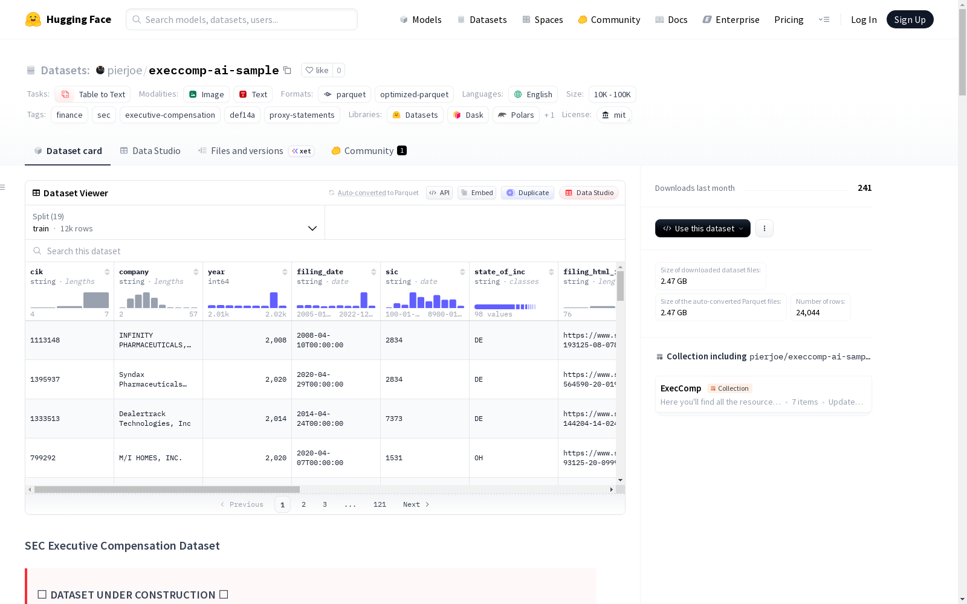Screen dimensions: 967x604
Task: Open the Use this dataset dropdown
Action: 702,228
